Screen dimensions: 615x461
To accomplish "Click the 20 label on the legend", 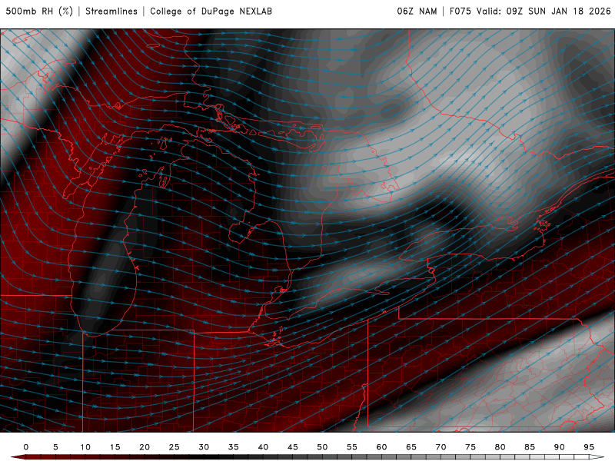I will click(x=145, y=447).
